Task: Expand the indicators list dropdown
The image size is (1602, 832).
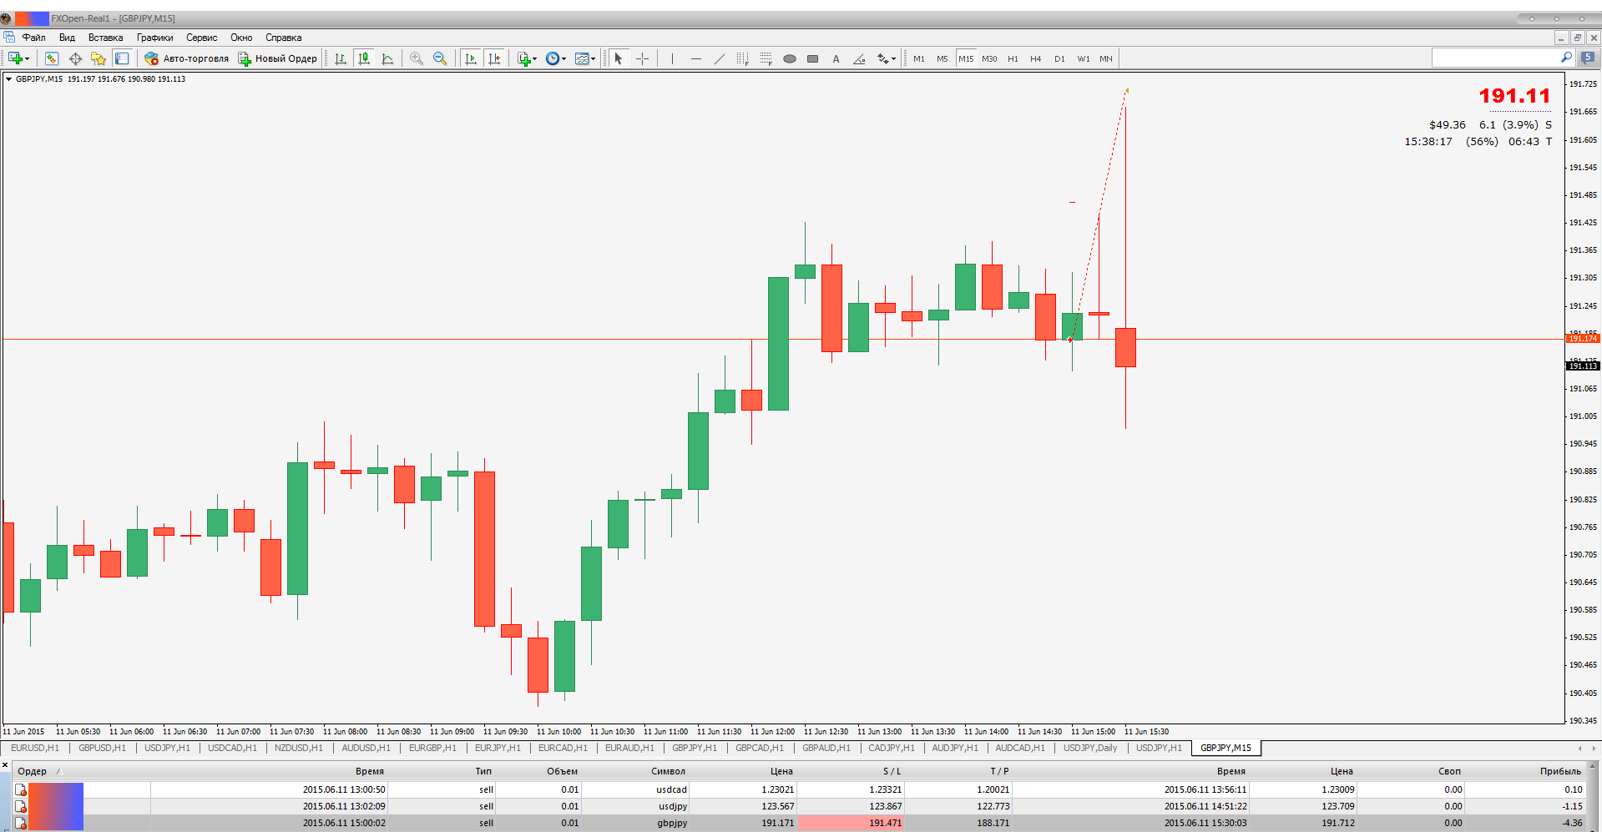Action: pyautogui.click(x=527, y=58)
